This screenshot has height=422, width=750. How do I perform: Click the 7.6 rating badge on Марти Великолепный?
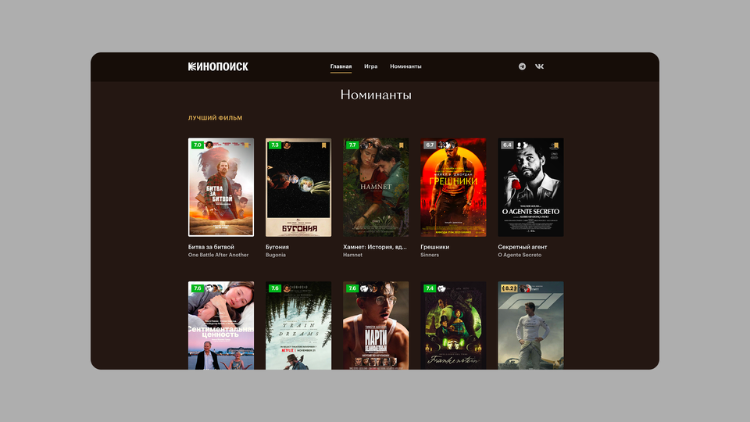[x=352, y=288]
